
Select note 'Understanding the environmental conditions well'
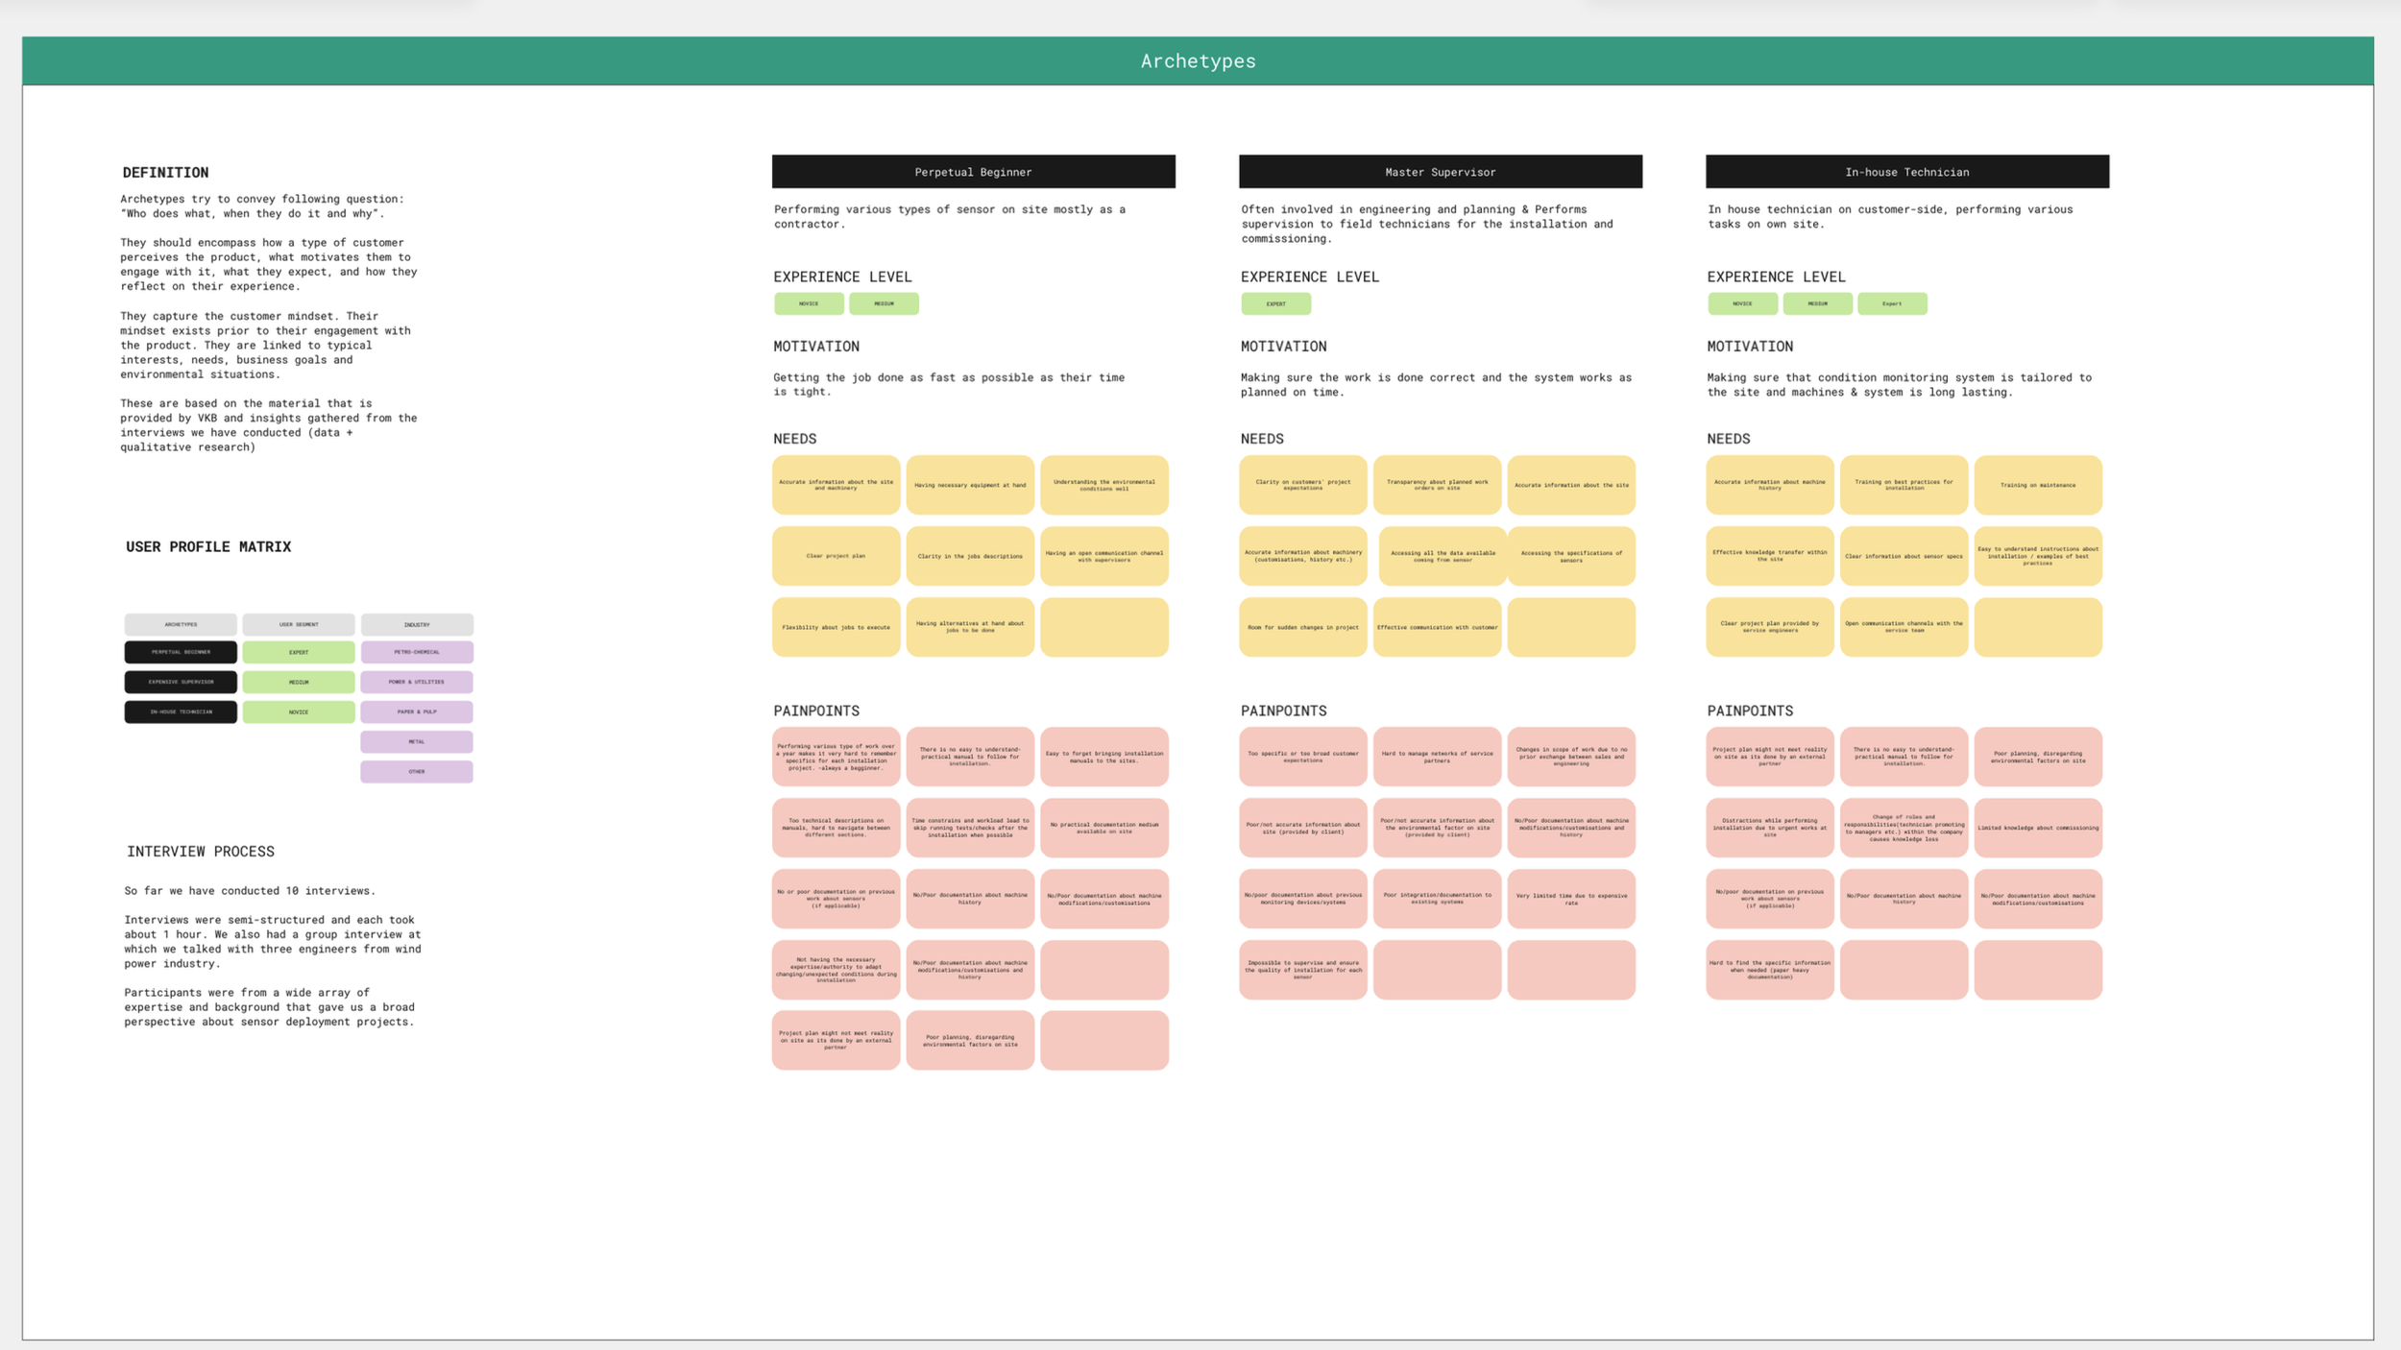[1104, 485]
